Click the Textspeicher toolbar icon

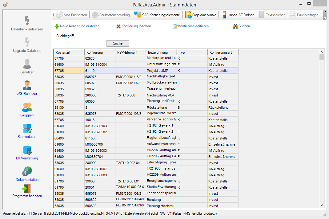pos(261,15)
